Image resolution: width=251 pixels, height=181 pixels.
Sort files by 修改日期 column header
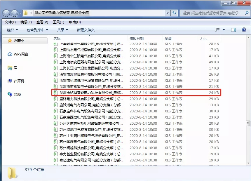coord(137,39)
